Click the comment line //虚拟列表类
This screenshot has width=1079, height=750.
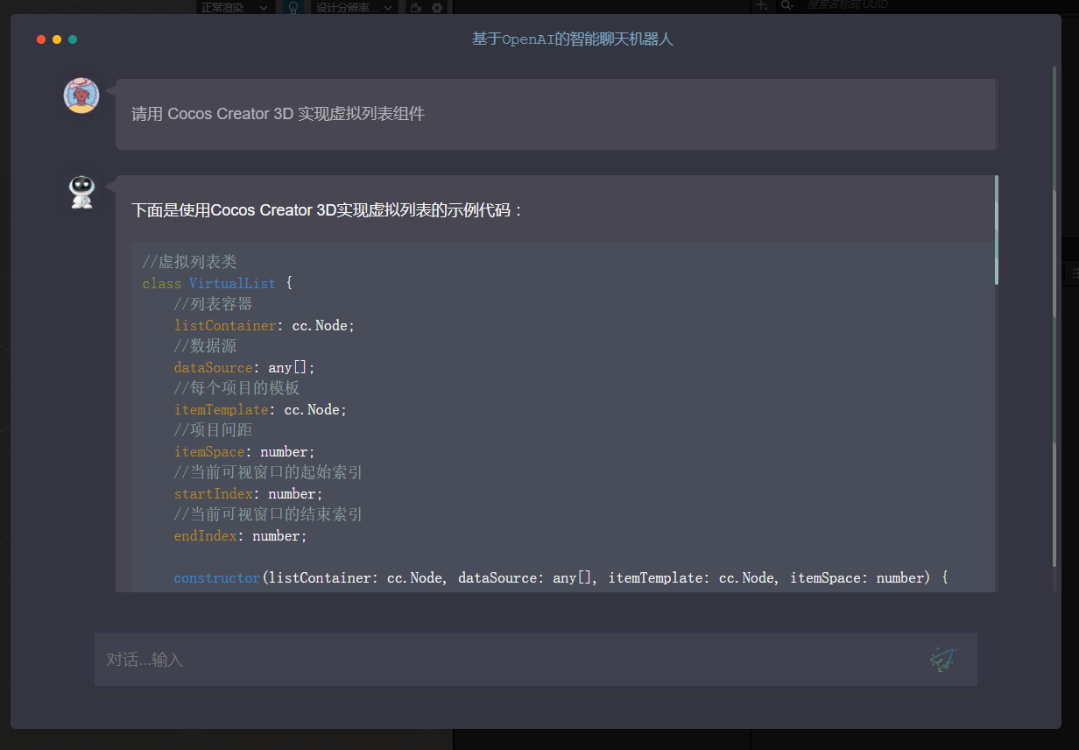point(189,262)
